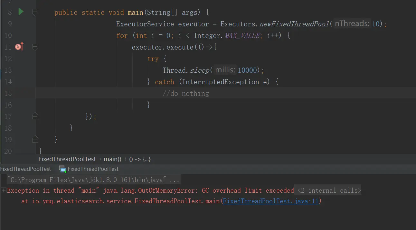Click the OutOfMemoryError message line
Image resolution: width=416 pixels, height=230 pixels.
pos(150,191)
